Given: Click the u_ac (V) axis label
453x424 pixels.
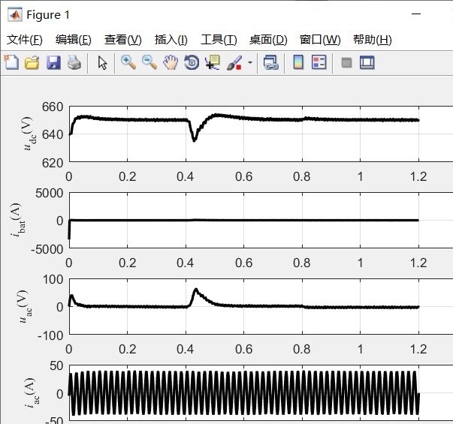Looking at the screenshot, I should (x=25, y=306).
